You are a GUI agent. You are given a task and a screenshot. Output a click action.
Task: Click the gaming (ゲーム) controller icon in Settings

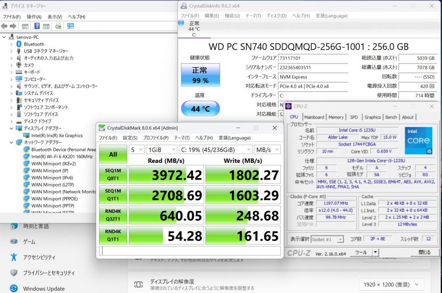(x=14, y=241)
